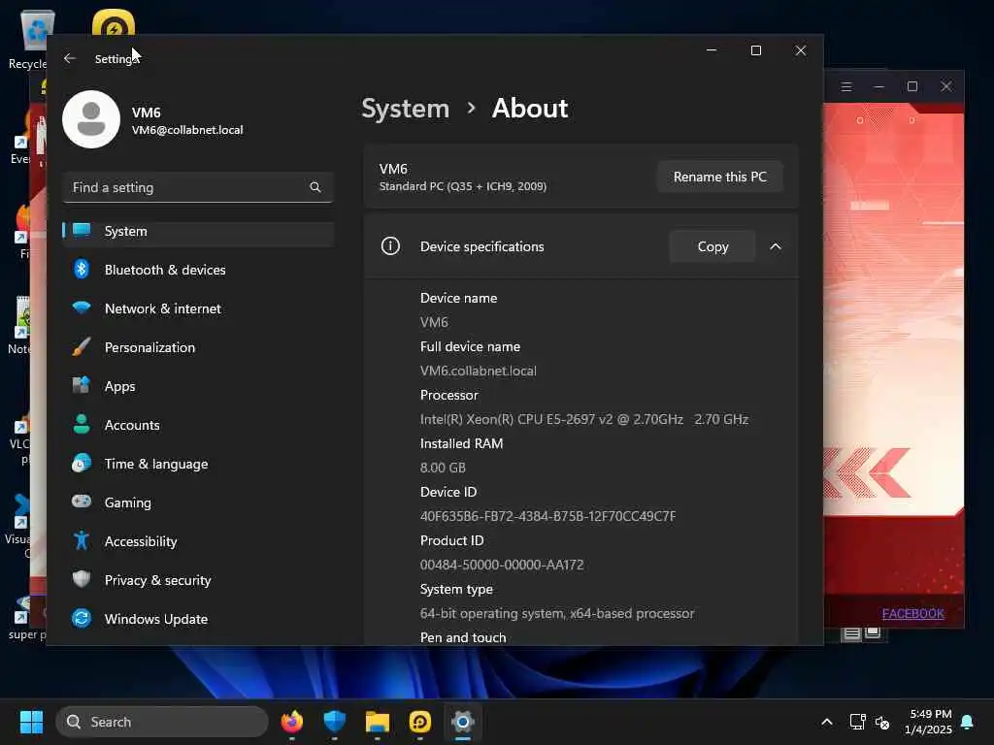994x745 pixels.
Task: Click the muted volume tray icon
Action: [882, 722]
